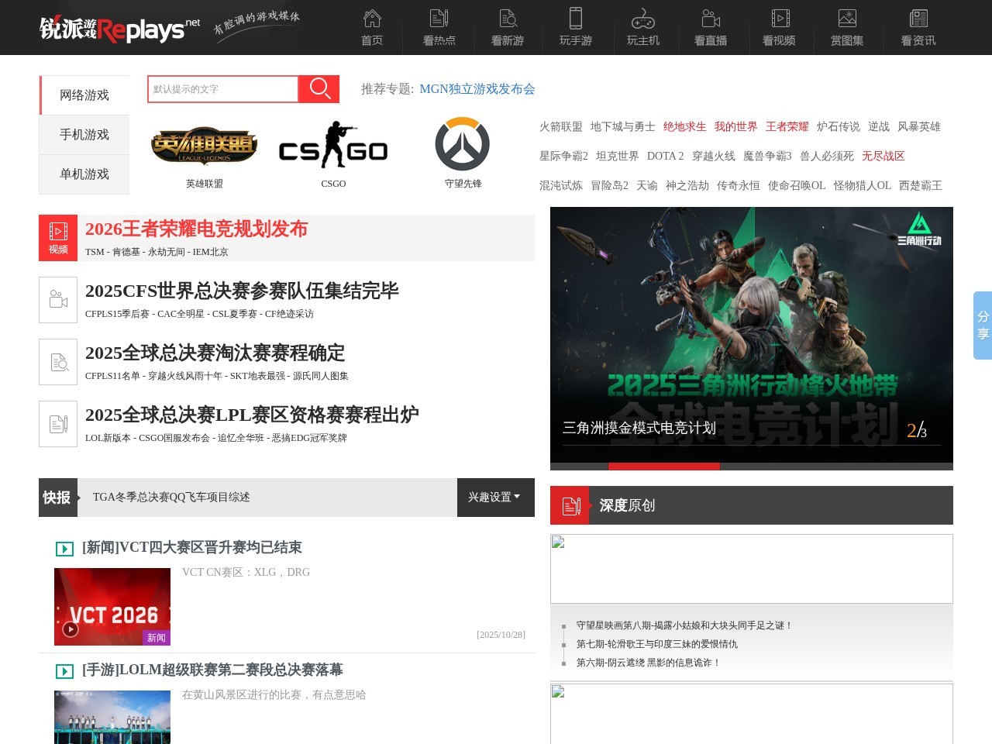This screenshot has height=744, width=992.
Task: Select the 手机游戏 tab
Action: pyautogui.click(x=84, y=134)
